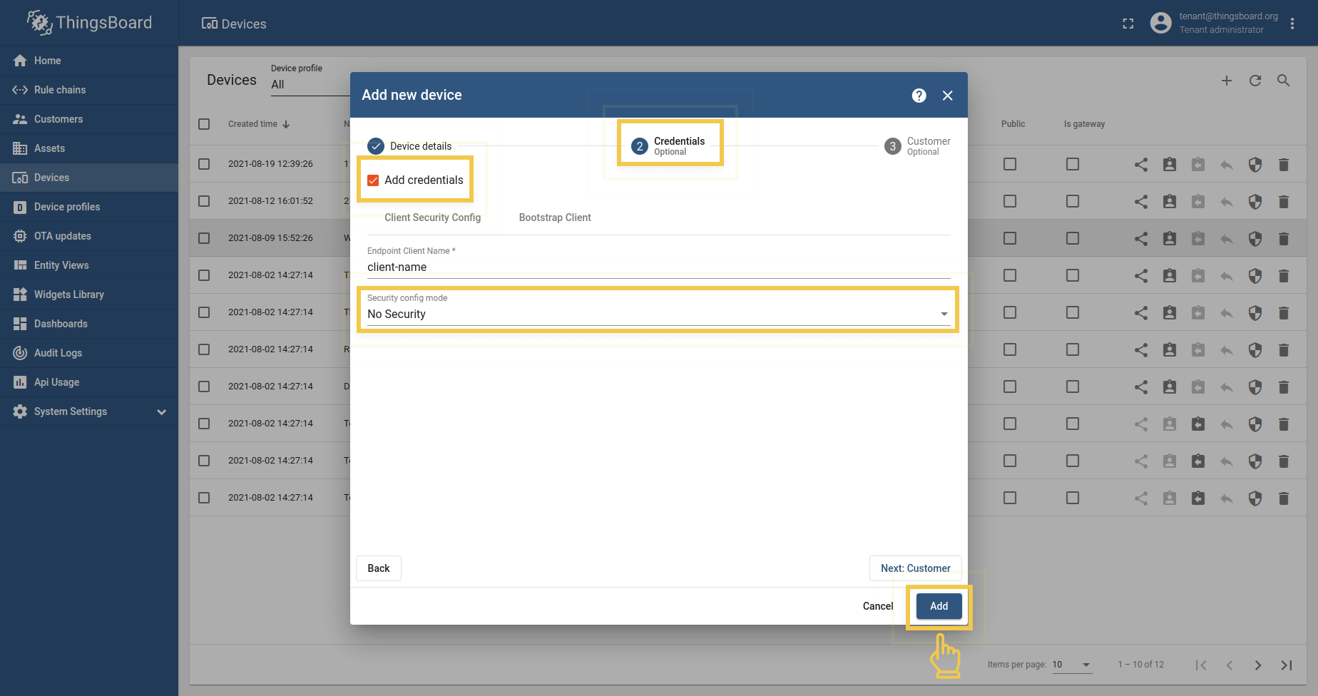Manage credentials in 2021-08-09 15:52:26 row
Screen dimensions: 1318x696
tap(1255, 239)
